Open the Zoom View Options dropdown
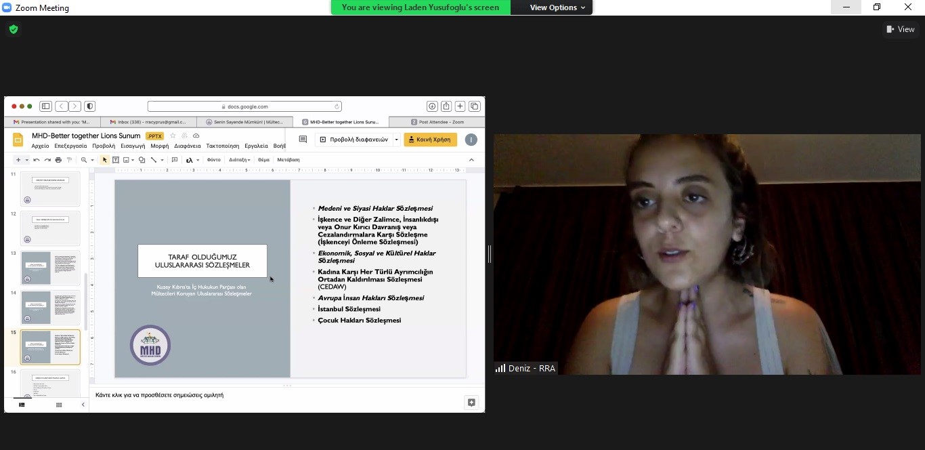The width and height of the screenshot is (925, 450). click(x=557, y=7)
